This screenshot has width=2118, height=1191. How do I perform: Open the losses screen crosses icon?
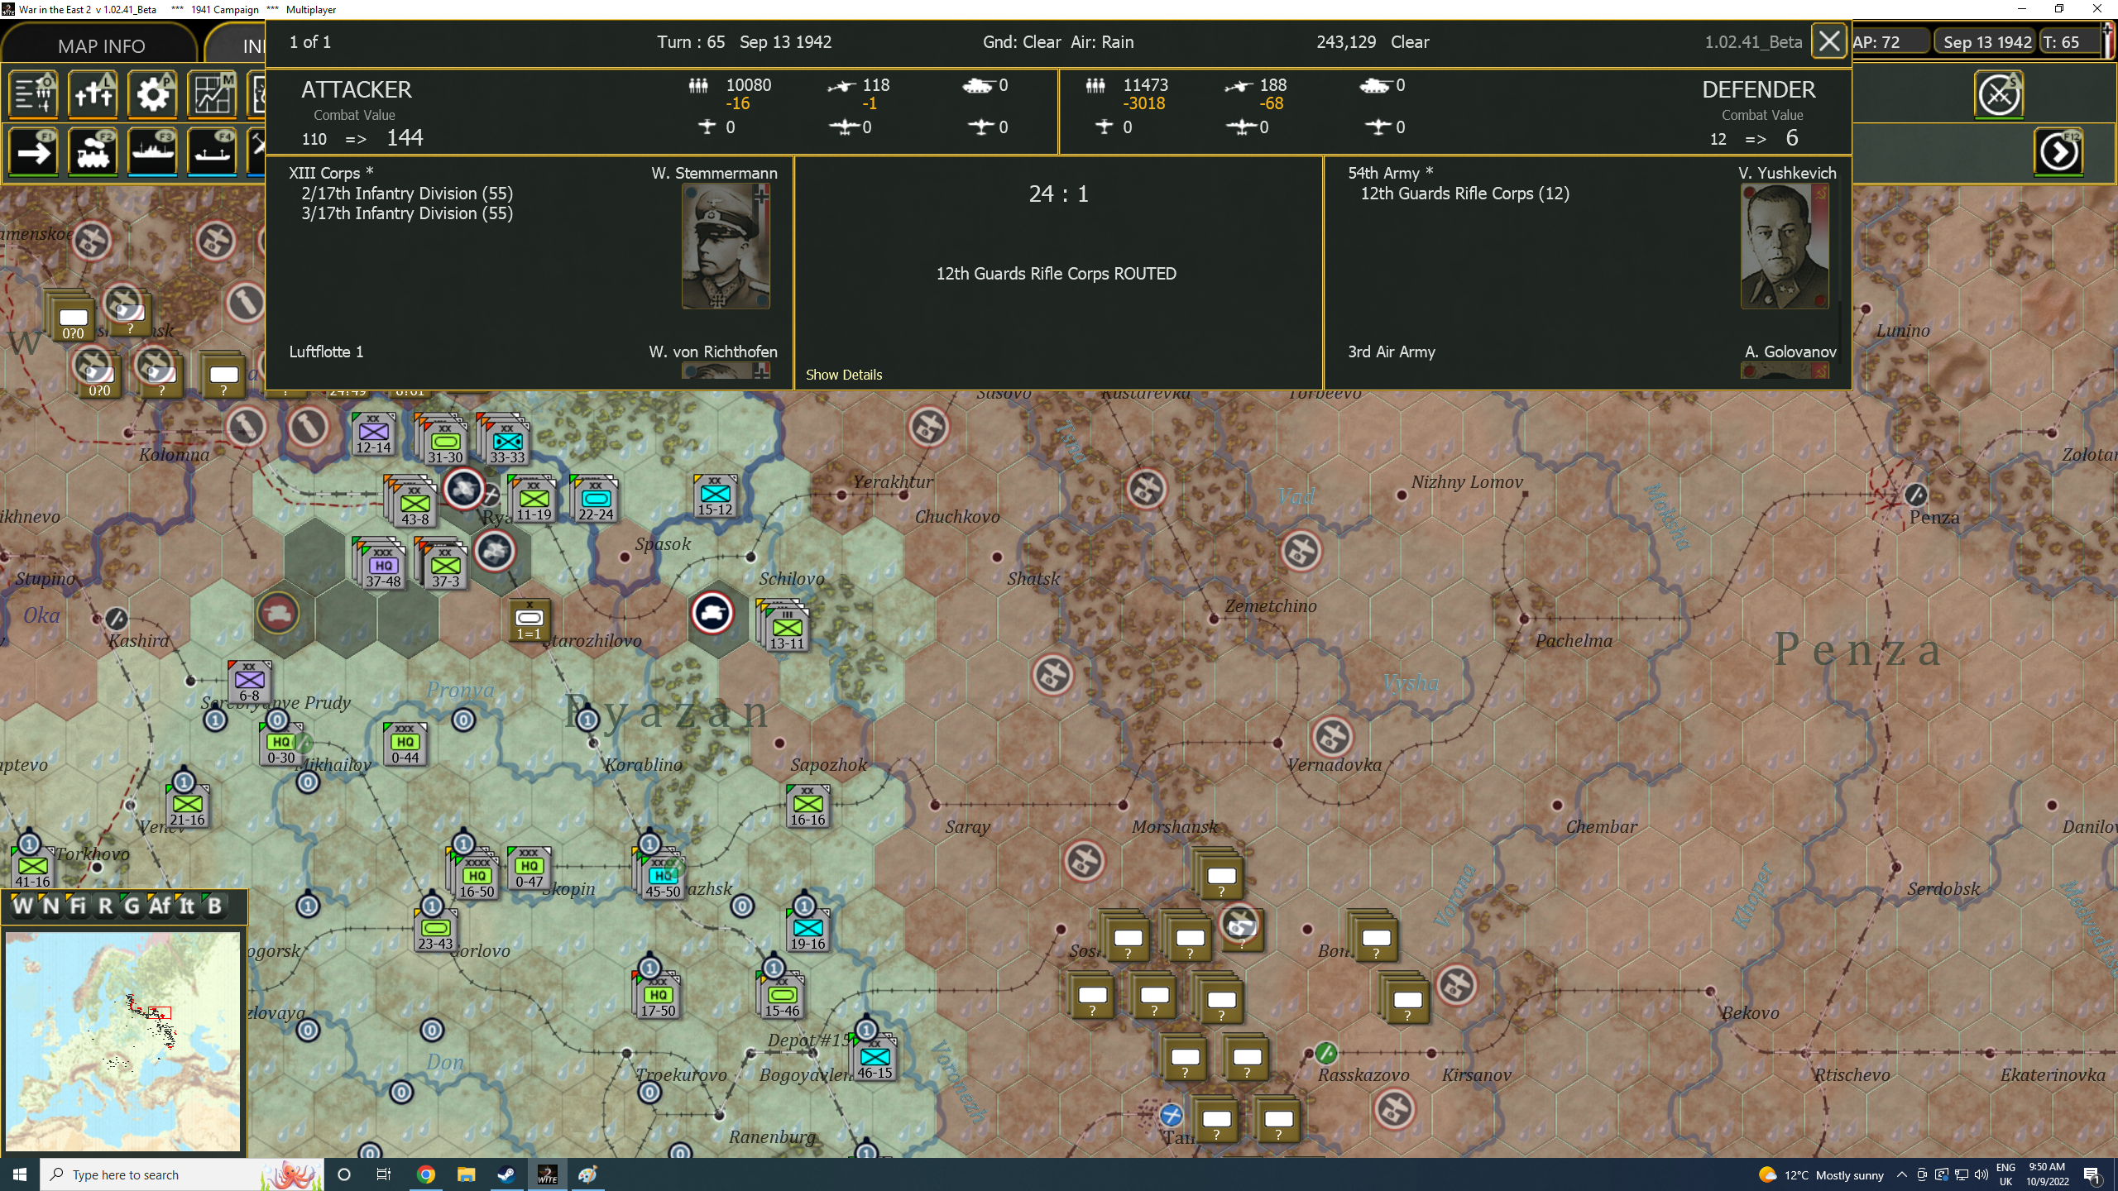[x=93, y=94]
